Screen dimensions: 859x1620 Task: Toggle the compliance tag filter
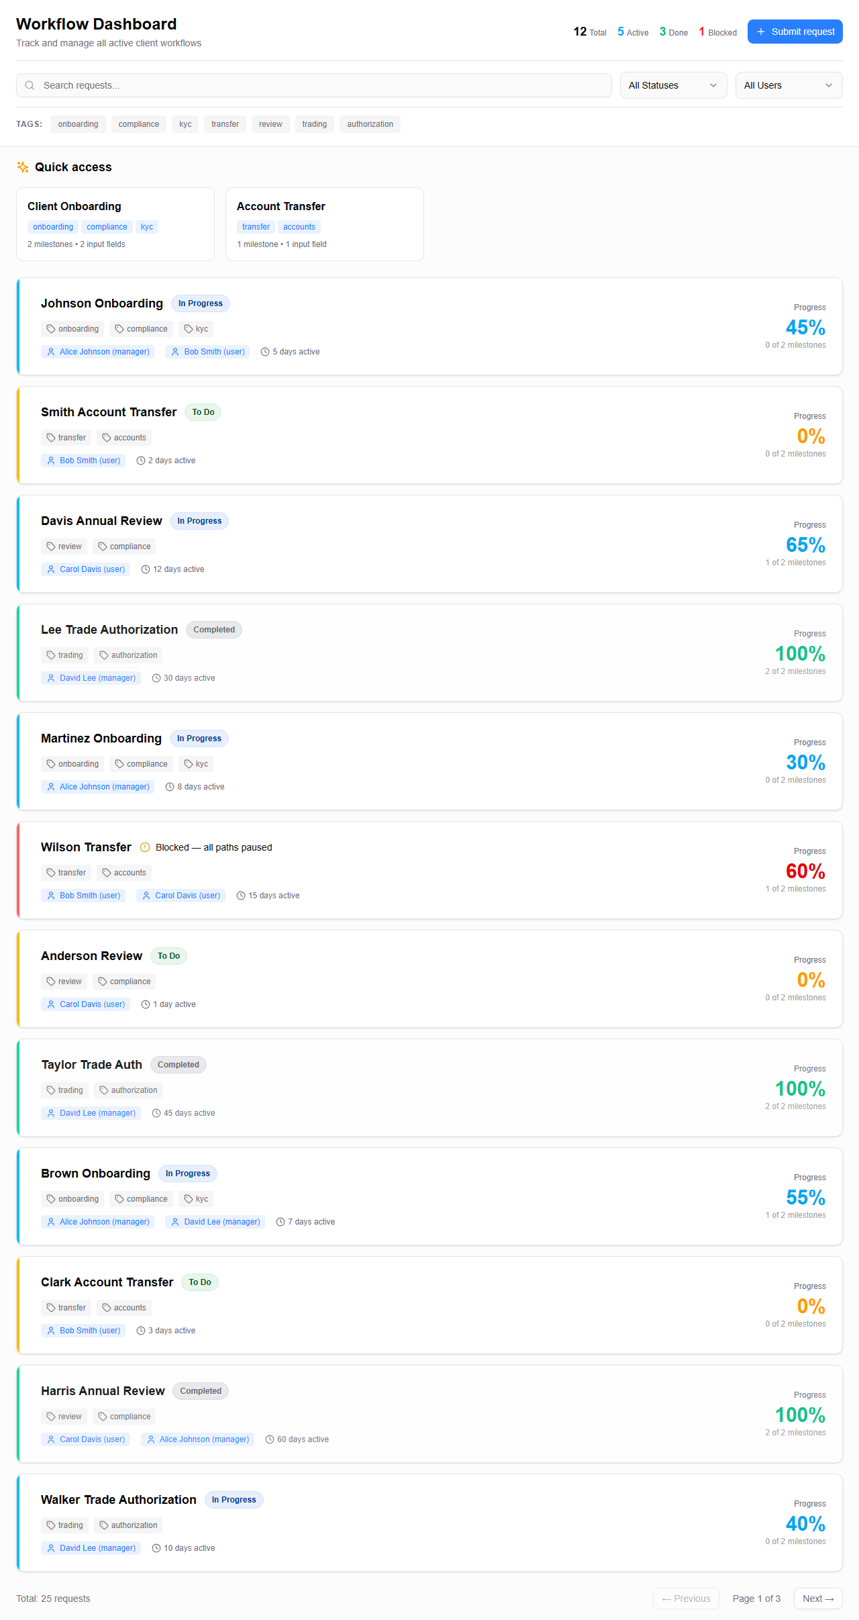(x=139, y=124)
